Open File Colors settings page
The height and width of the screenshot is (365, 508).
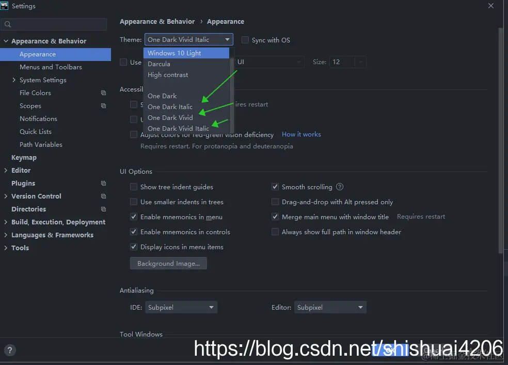[35, 93]
